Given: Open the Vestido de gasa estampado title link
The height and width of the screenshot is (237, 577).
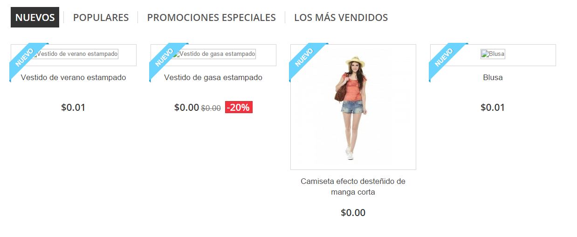Looking at the screenshot, I should 213,77.
